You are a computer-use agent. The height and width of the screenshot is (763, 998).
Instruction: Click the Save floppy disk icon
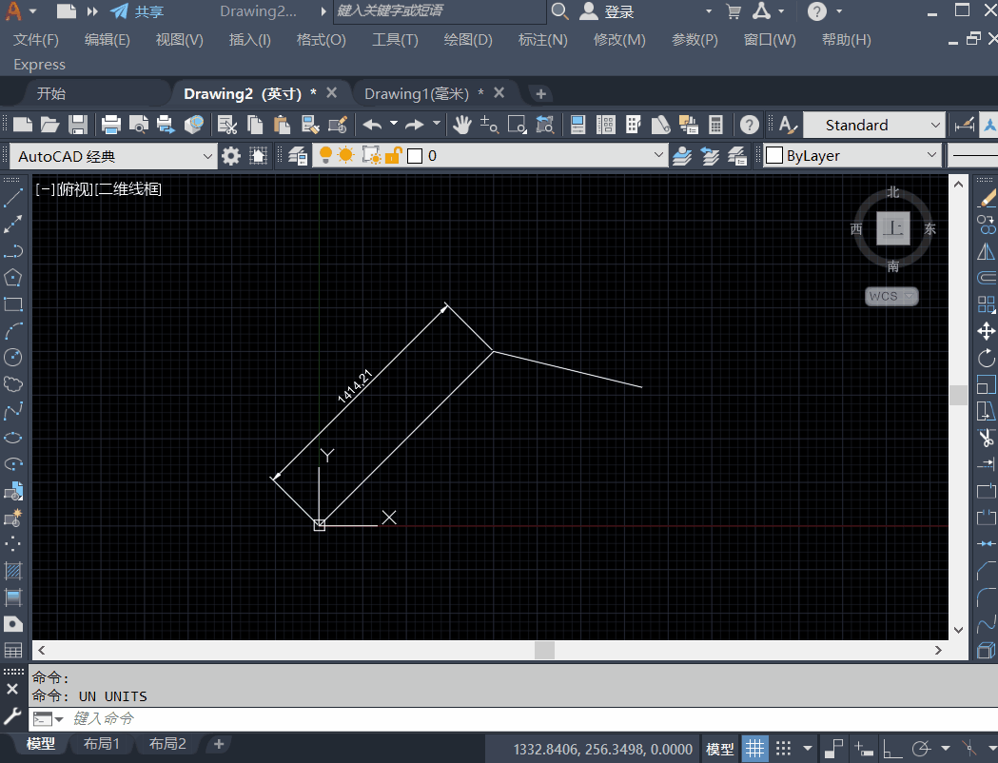pyautogui.click(x=78, y=125)
